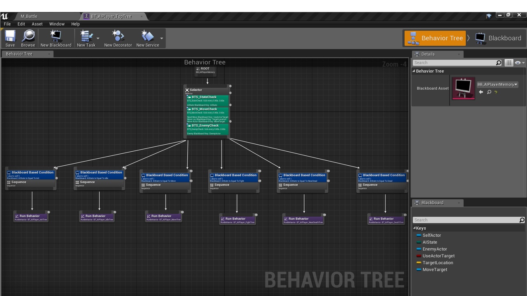Open BB_AIPlayerMemory asset dropdown
Screen dimensions: 527x296
(x=497, y=84)
